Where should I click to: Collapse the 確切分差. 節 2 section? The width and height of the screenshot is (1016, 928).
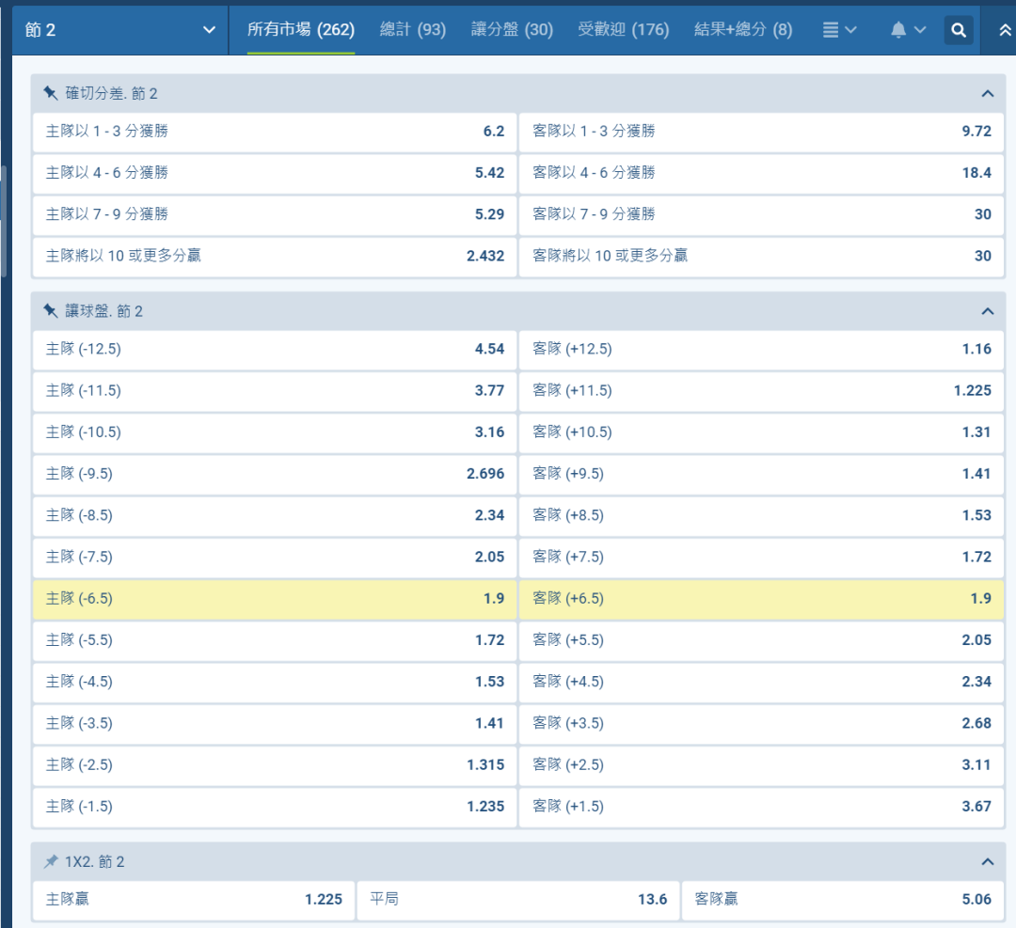coord(987,93)
